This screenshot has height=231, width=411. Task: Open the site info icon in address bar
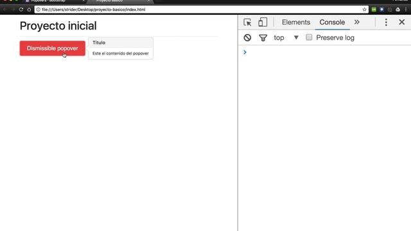click(x=39, y=10)
